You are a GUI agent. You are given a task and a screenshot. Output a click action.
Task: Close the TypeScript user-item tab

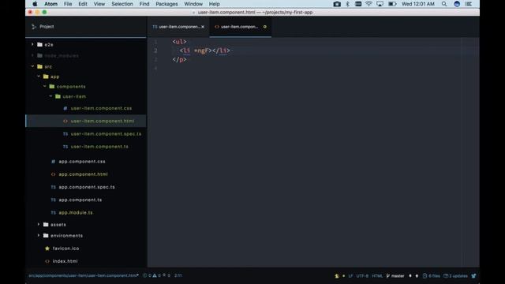click(x=203, y=27)
